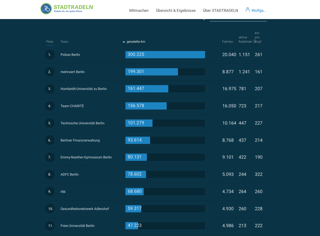Click the STADTRADELN bicycle logo
The height and width of the screenshot is (236, 320).
pos(46,9)
